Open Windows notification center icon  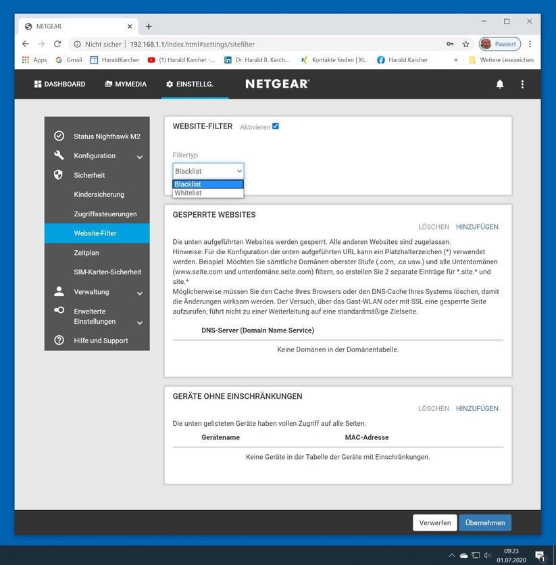(x=540, y=555)
